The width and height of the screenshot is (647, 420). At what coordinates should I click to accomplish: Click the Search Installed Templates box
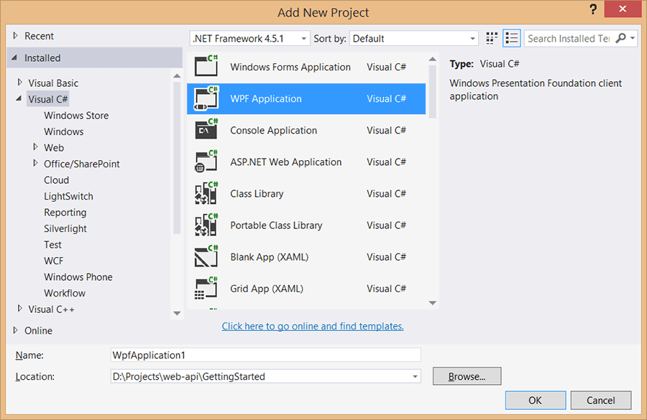pyautogui.click(x=569, y=38)
